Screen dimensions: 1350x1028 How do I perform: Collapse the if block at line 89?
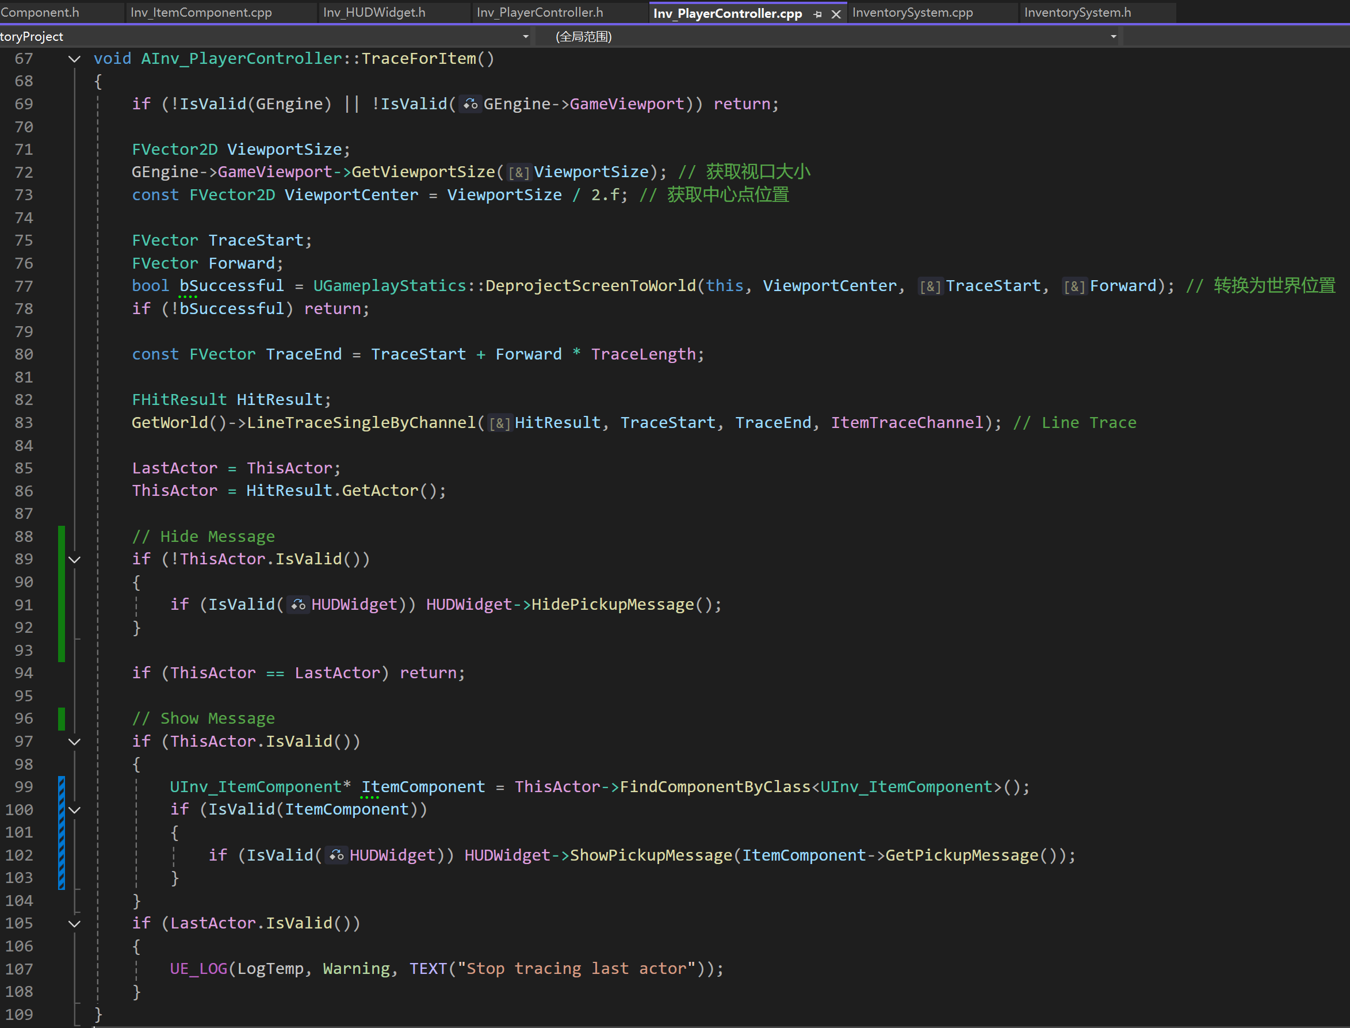[x=75, y=560]
